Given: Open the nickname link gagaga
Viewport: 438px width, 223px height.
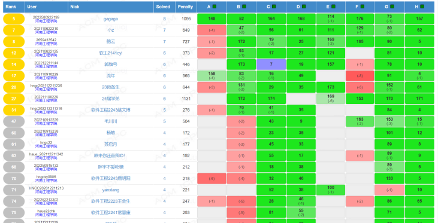Looking at the screenshot, I should pyautogui.click(x=111, y=19).
